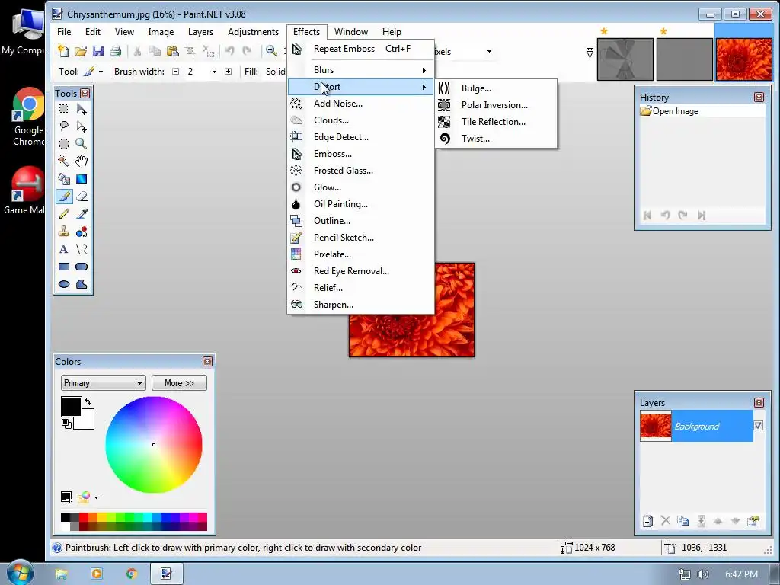Select the Rectangle Select tool
The height and width of the screenshot is (585, 780).
pyautogui.click(x=64, y=108)
